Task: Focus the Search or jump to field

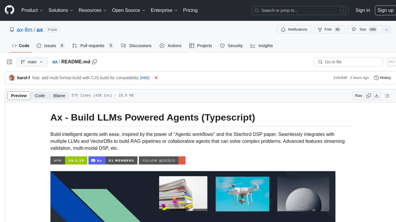Action: [300, 10]
